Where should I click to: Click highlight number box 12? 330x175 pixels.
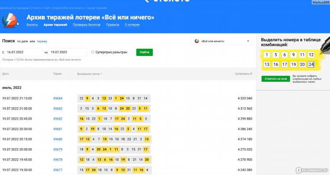pyautogui.click(x=311, y=55)
